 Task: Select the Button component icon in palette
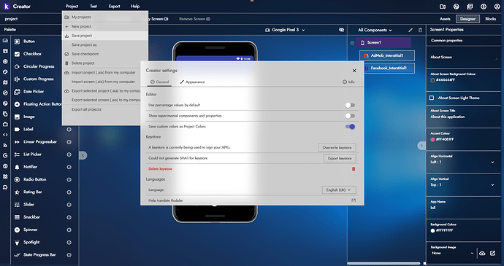coord(17,42)
